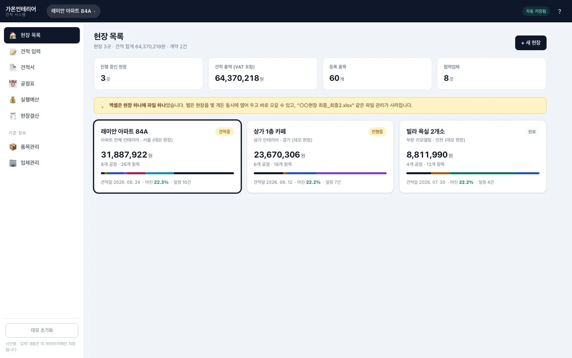Click the 등록 품목 summary card
The image size is (572, 358).
click(x=377, y=74)
